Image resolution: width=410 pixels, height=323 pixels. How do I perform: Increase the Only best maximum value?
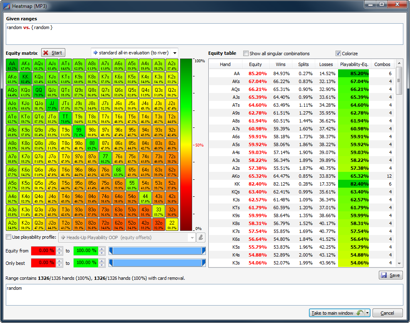[x=102, y=261]
